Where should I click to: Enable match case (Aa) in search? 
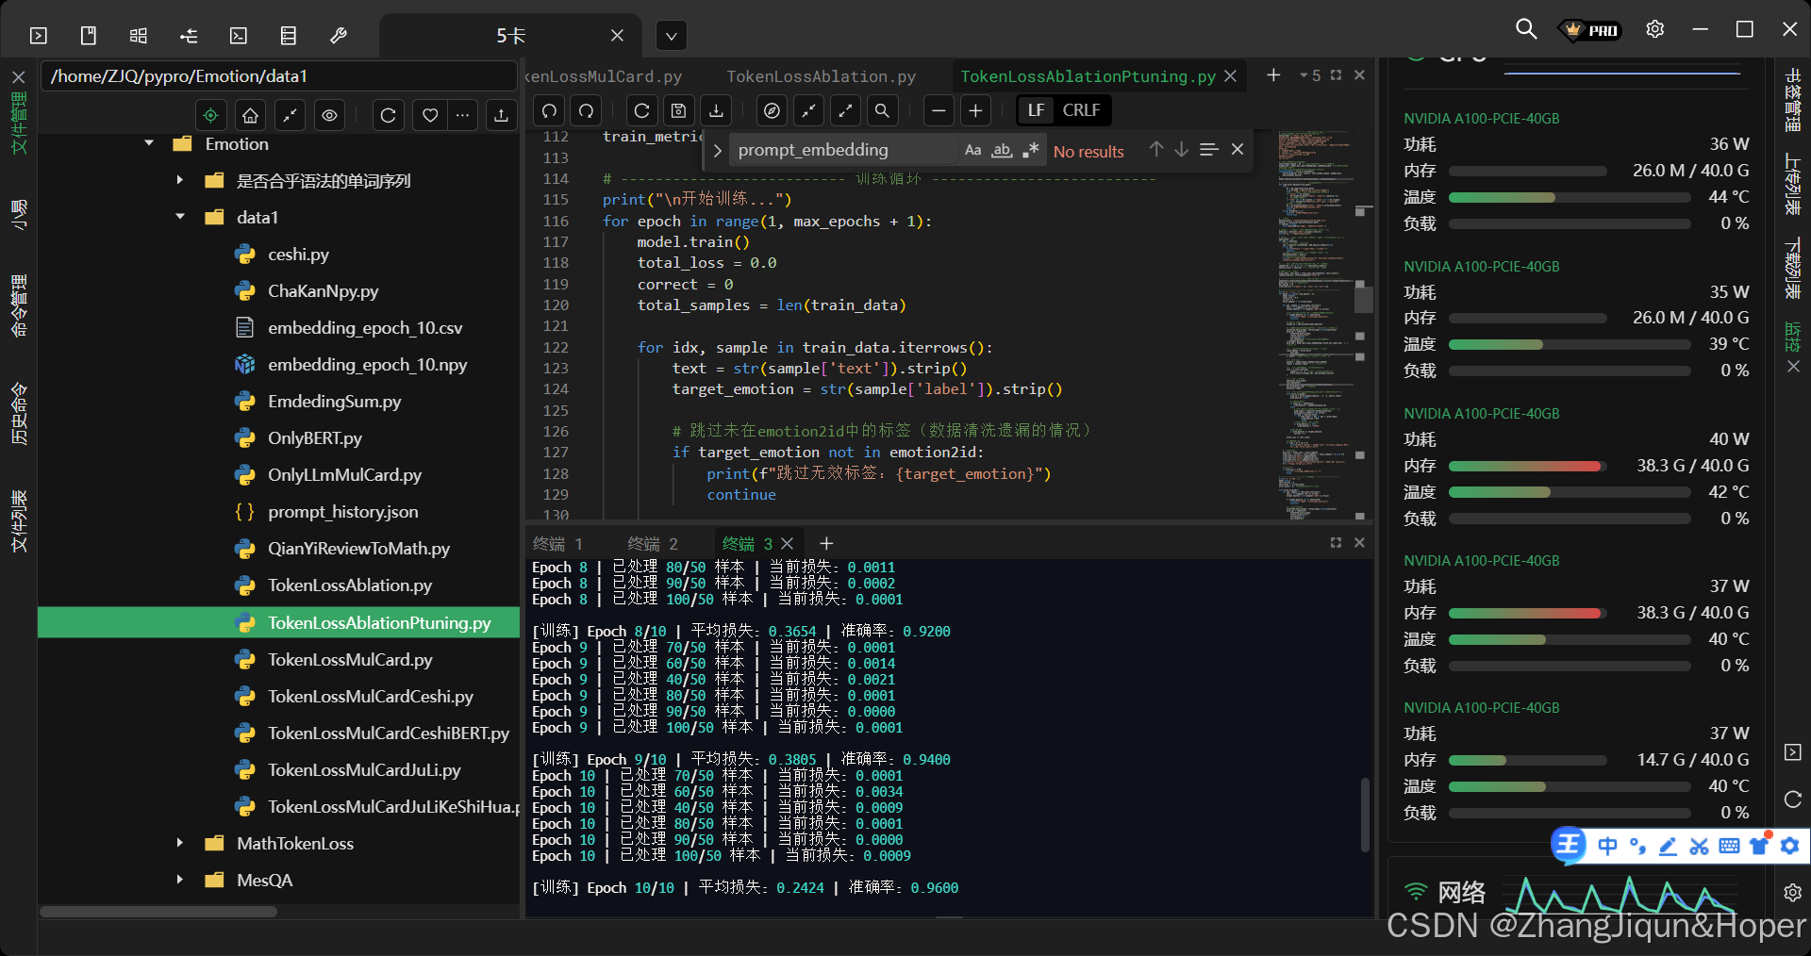973,150
